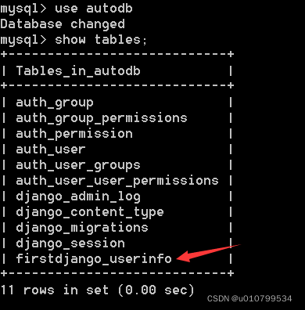
Task: Click the 'use autodb' command text
Action: [94, 9]
